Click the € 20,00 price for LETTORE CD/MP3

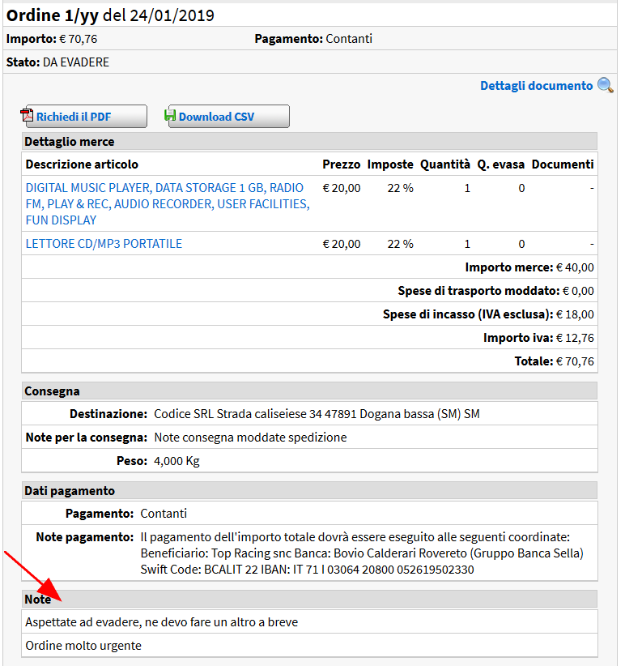click(x=342, y=244)
